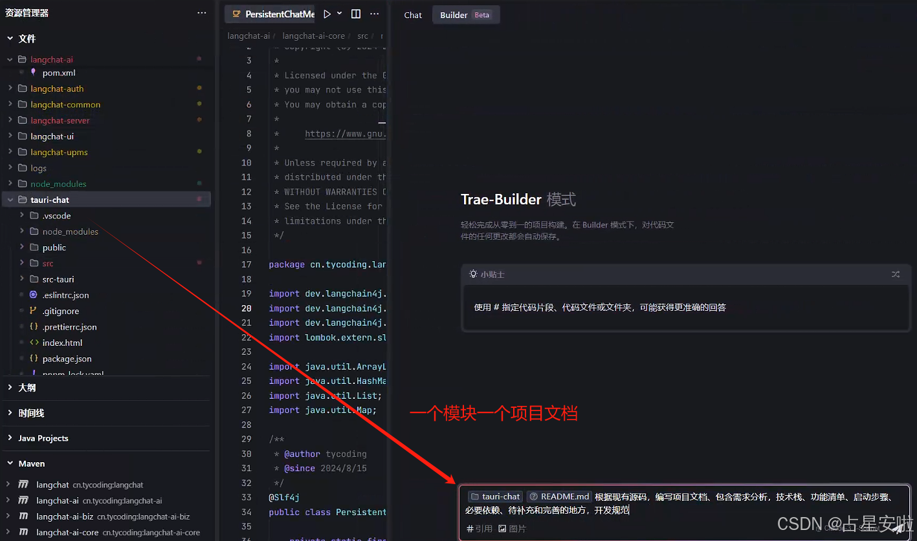Open the https://www.gnu. license link
The image size is (917, 541).
346,134
